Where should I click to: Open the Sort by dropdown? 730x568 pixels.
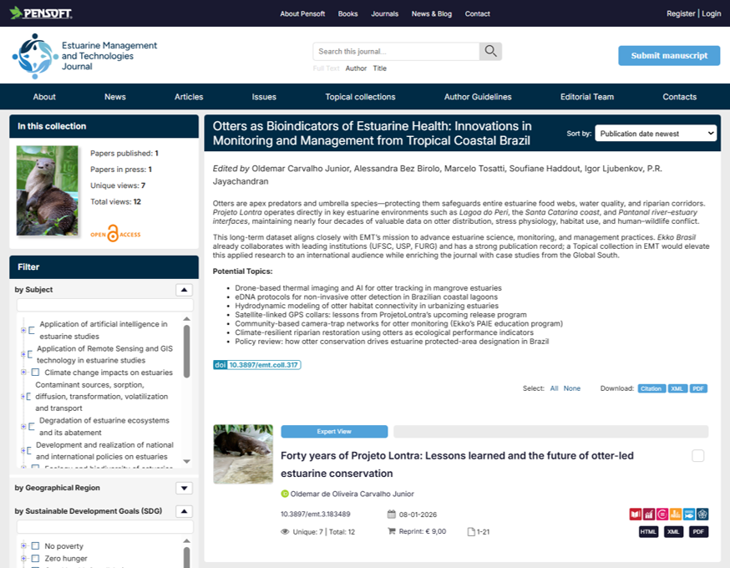[x=656, y=134]
